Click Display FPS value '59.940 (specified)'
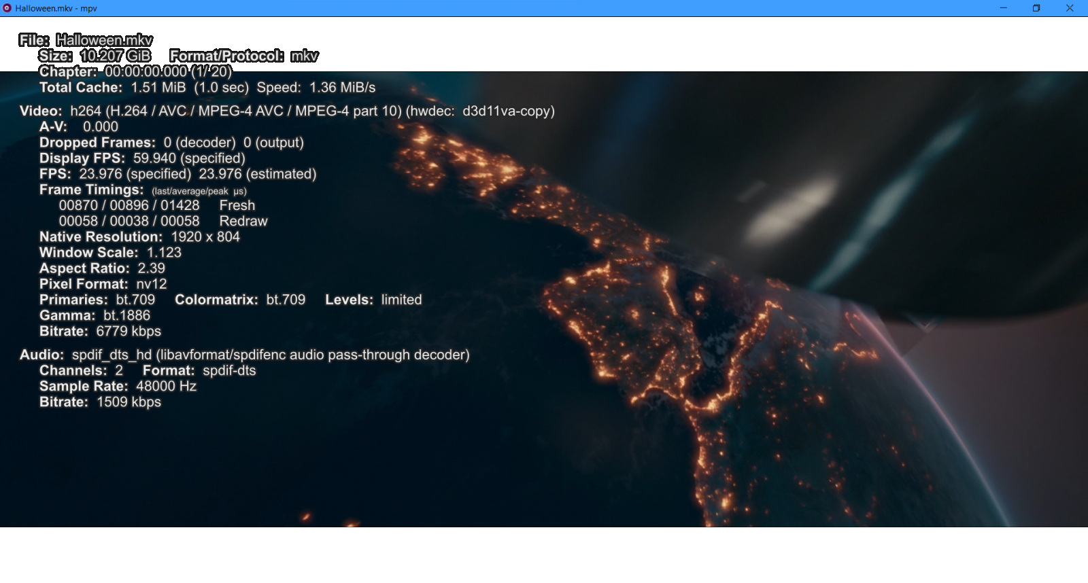Image resolution: width=1088 pixels, height=583 pixels. pos(189,158)
